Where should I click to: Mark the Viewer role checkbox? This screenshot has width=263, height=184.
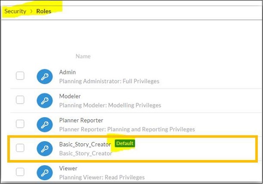coord(20,172)
